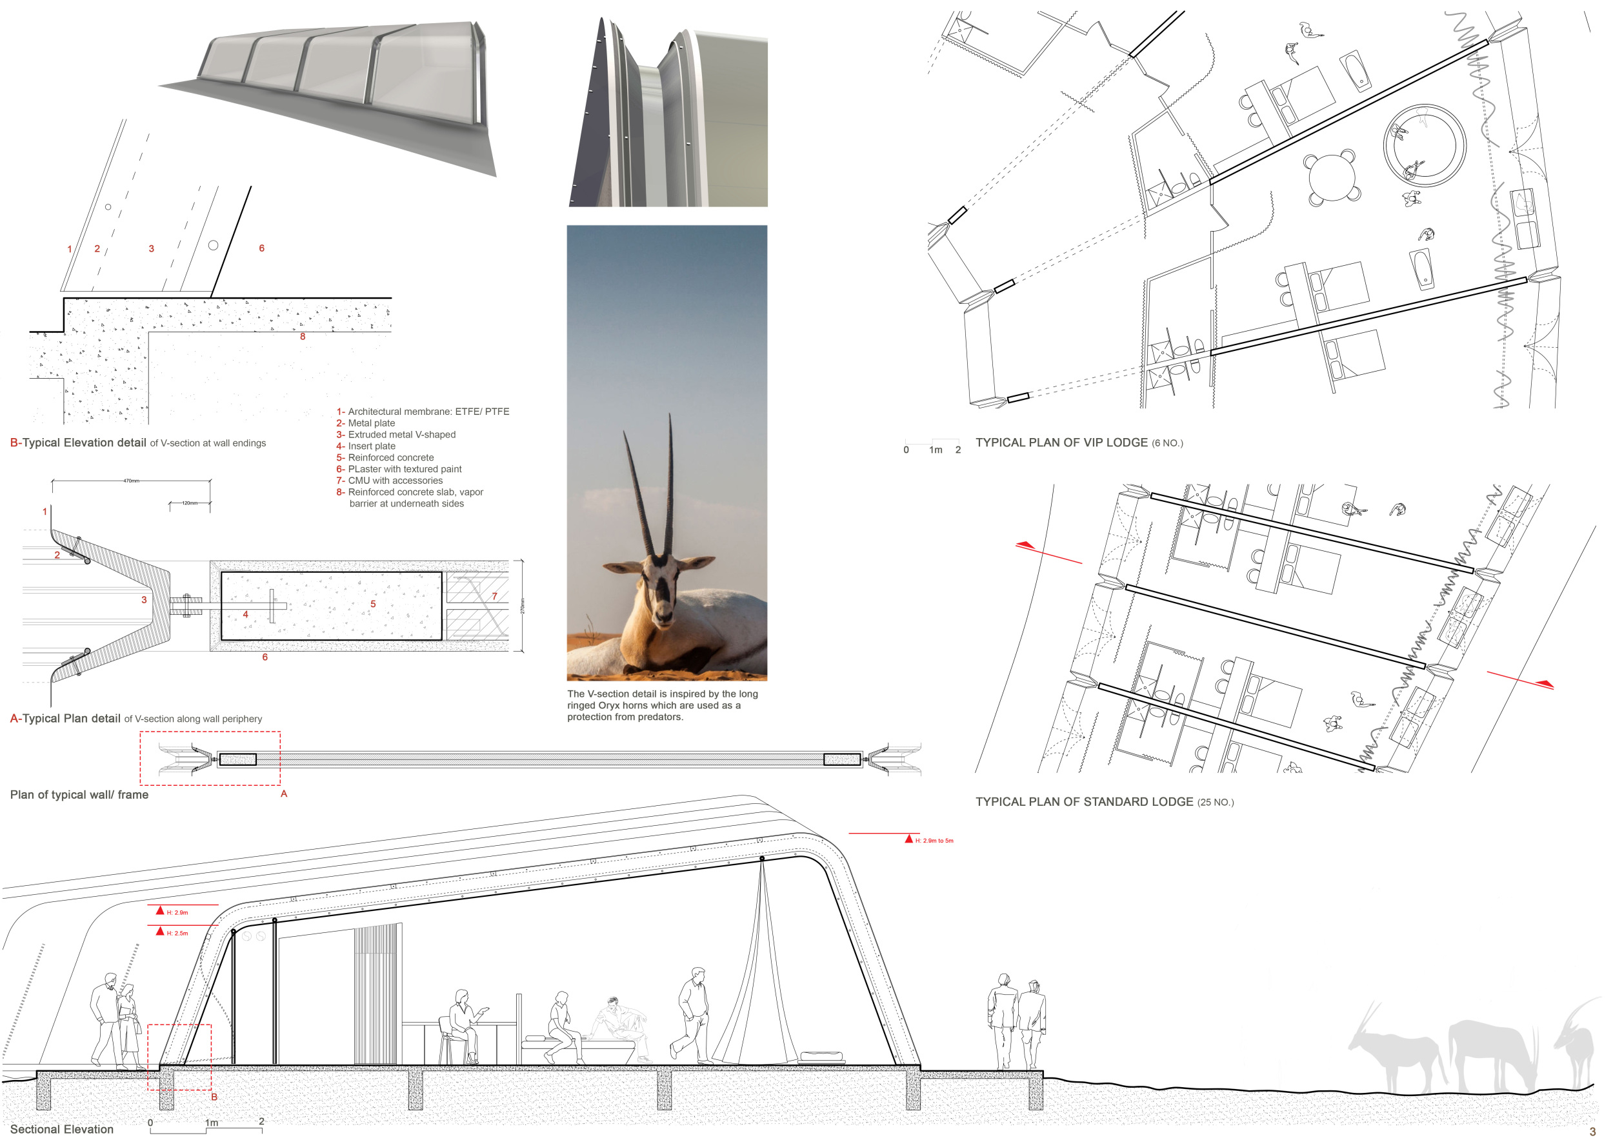Click the circular tub in VIP lodge plan

click(x=1424, y=146)
